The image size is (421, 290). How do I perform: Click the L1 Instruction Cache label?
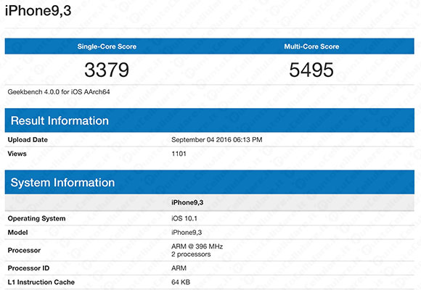(x=41, y=282)
